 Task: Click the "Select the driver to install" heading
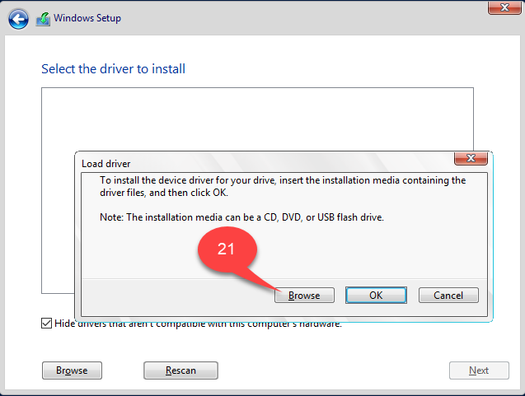113,69
